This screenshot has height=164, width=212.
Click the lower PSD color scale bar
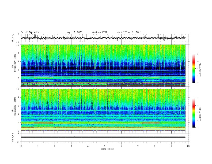(194, 113)
